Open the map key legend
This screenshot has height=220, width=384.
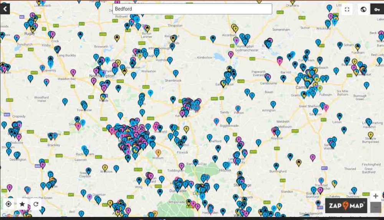pos(377,9)
